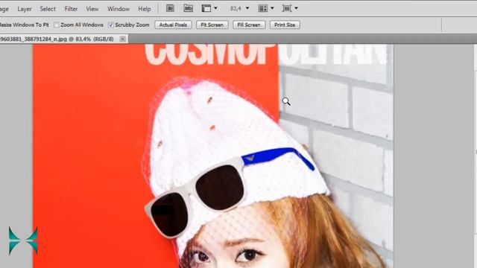Click the View Extras icon
Screen dimensions: 477x268
206,8
